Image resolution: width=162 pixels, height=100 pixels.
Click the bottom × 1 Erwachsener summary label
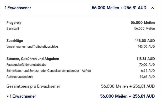21,96
